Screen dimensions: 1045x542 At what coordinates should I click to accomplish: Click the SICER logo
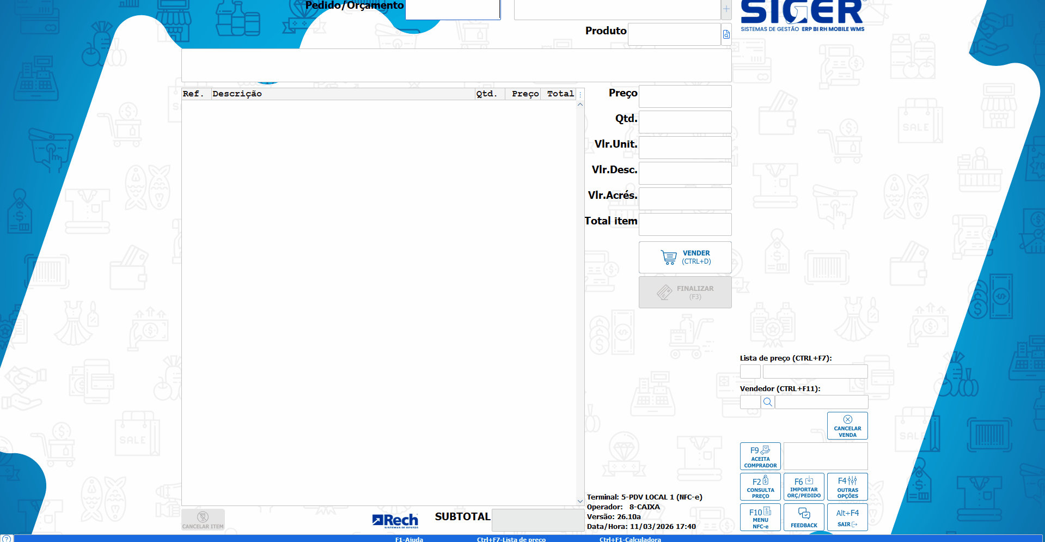803,16
